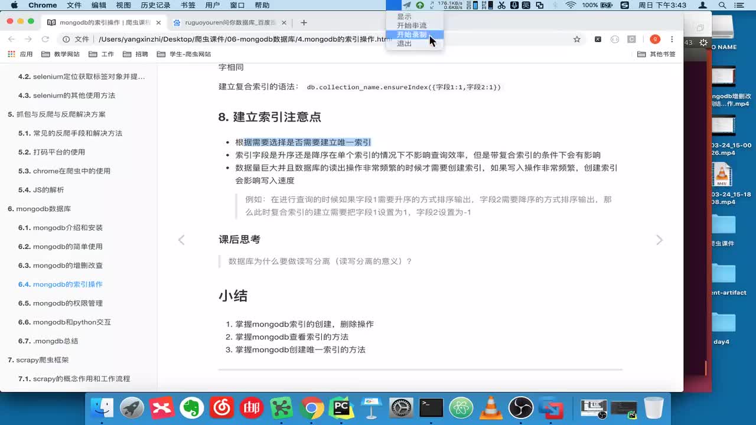Click the grey C extension icon
This screenshot has width=756, height=425.
[x=631, y=39]
